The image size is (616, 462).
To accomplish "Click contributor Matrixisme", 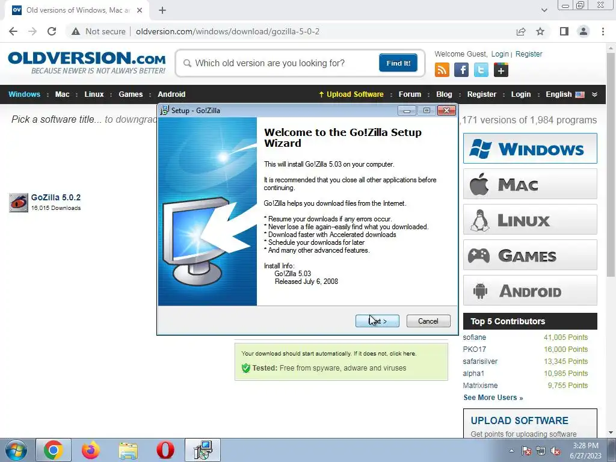I will 480,386.
